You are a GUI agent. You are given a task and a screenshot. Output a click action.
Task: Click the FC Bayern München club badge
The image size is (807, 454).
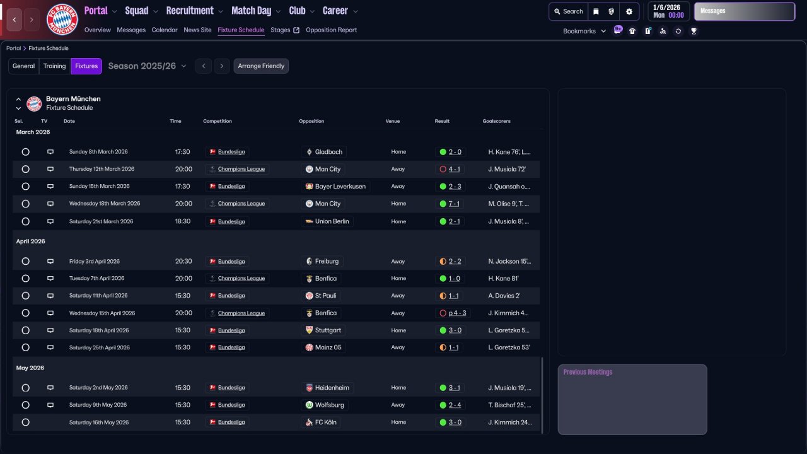pos(62,20)
